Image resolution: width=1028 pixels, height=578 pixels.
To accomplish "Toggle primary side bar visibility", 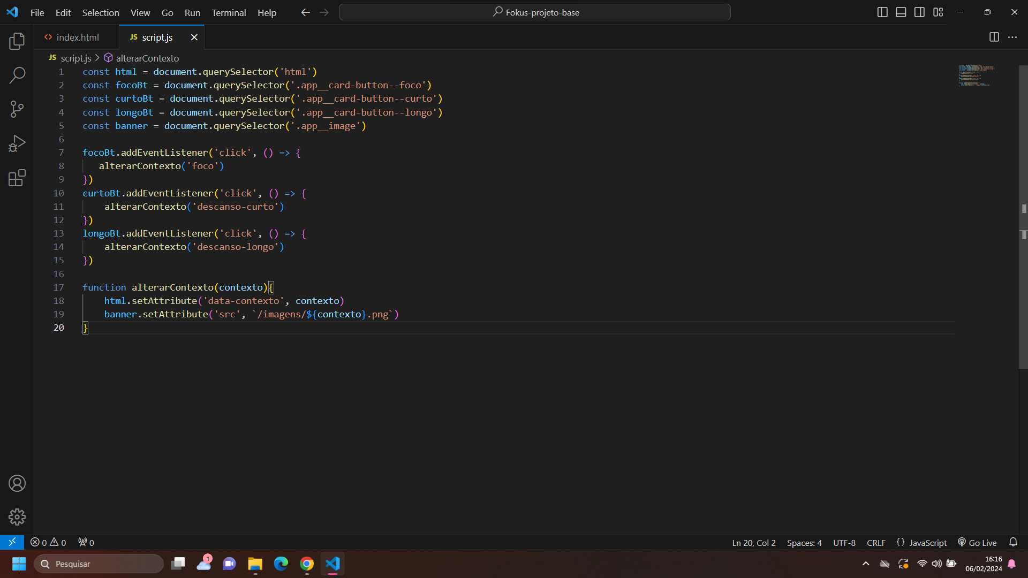I will point(882,12).
